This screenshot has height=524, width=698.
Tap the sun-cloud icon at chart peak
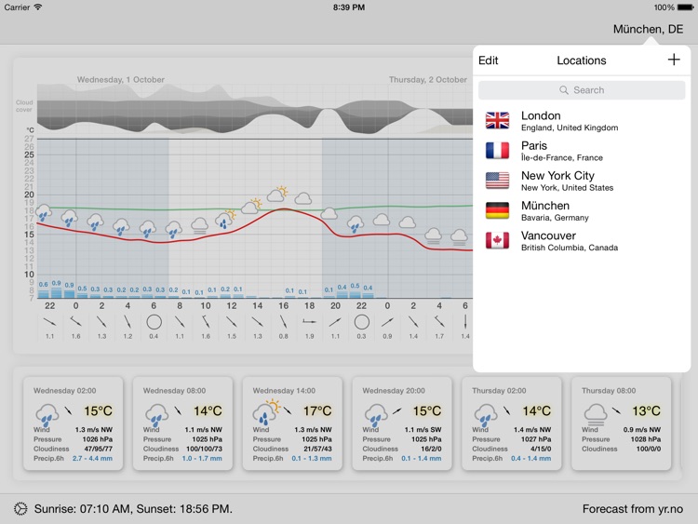pos(277,194)
